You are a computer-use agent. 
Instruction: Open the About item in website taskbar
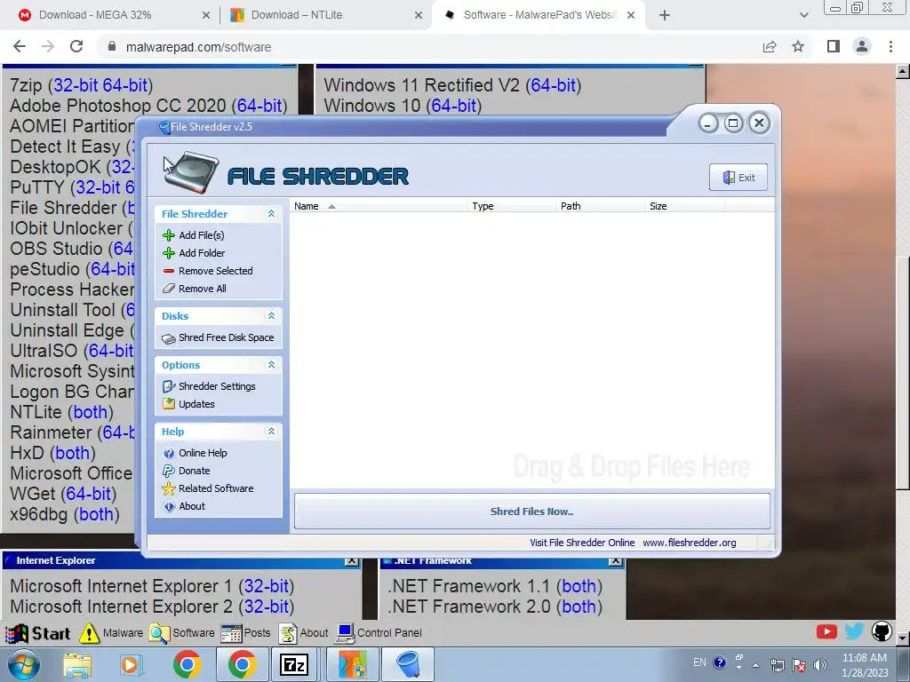tap(304, 633)
